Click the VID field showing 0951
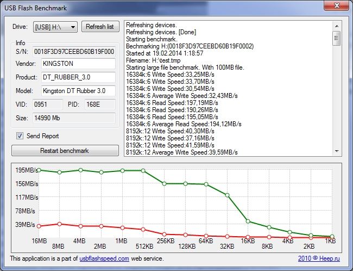The width and height of the screenshot is (353, 271). (48, 104)
